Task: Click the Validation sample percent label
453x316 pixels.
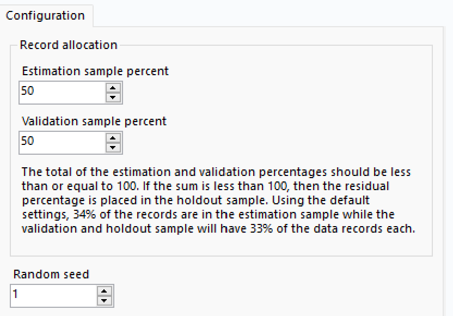Action: coord(94,121)
